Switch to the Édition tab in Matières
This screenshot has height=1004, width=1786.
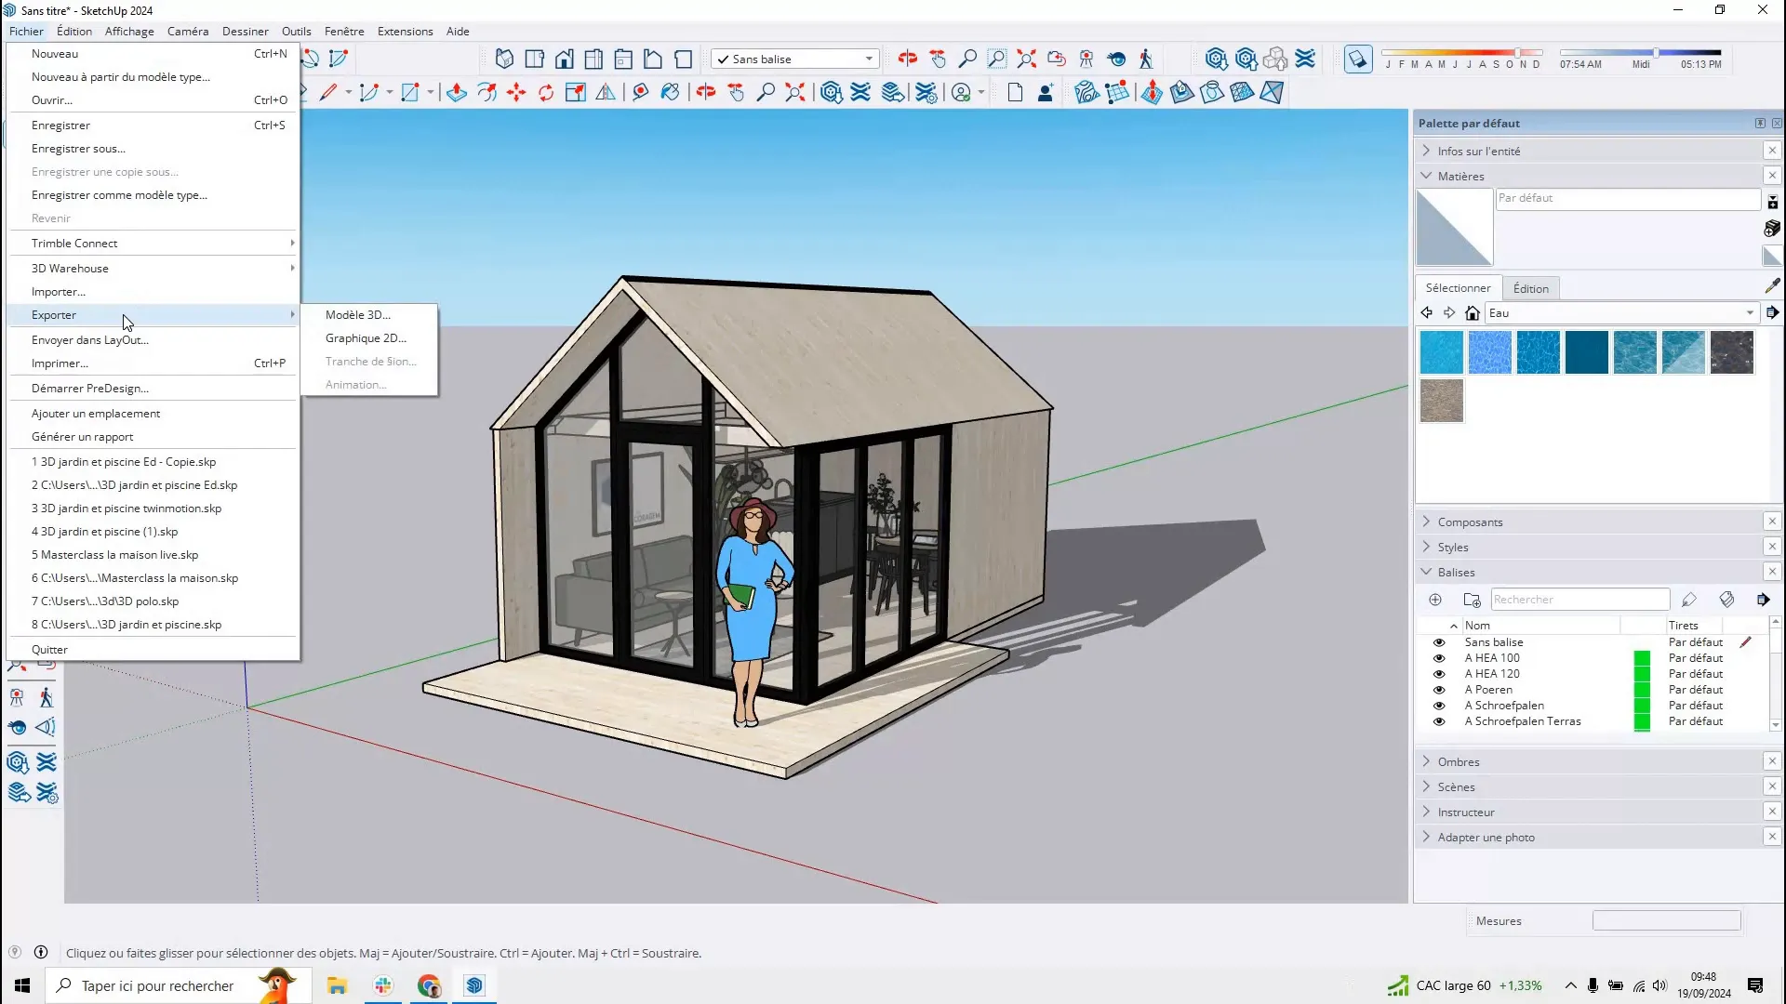tap(1530, 288)
